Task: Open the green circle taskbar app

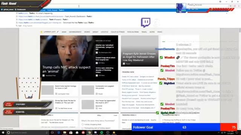Action: coord(102,132)
